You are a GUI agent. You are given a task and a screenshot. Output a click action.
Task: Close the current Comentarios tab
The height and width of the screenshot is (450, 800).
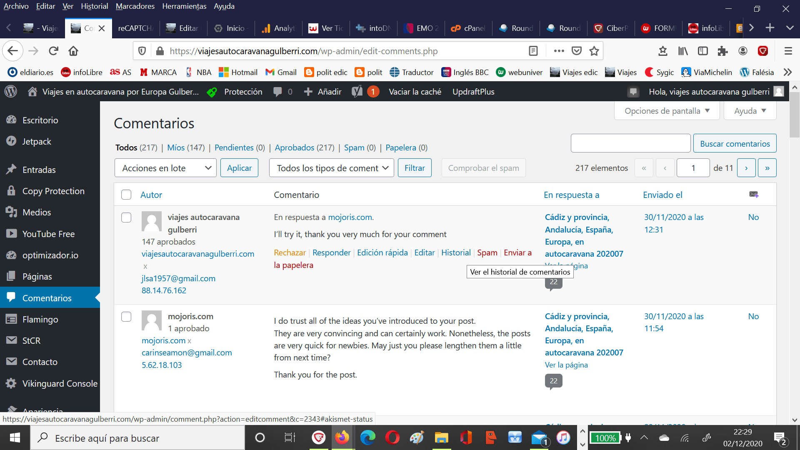tap(102, 28)
